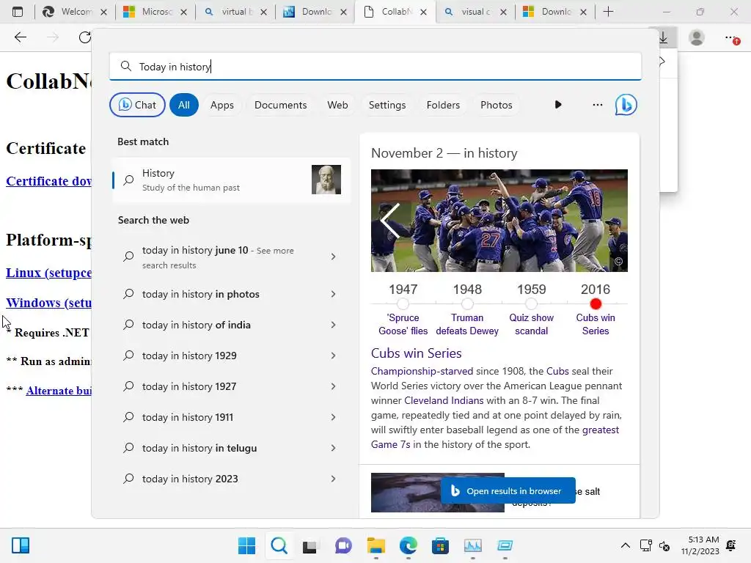Open 'Quiz show scandal' link
Image resolution: width=751 pixels, height=563 pixels.
point(531,324)
